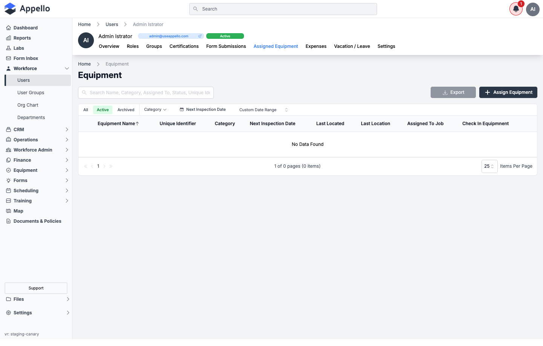
Task: Switch to the Certifications tab
Action: (184, 46)
